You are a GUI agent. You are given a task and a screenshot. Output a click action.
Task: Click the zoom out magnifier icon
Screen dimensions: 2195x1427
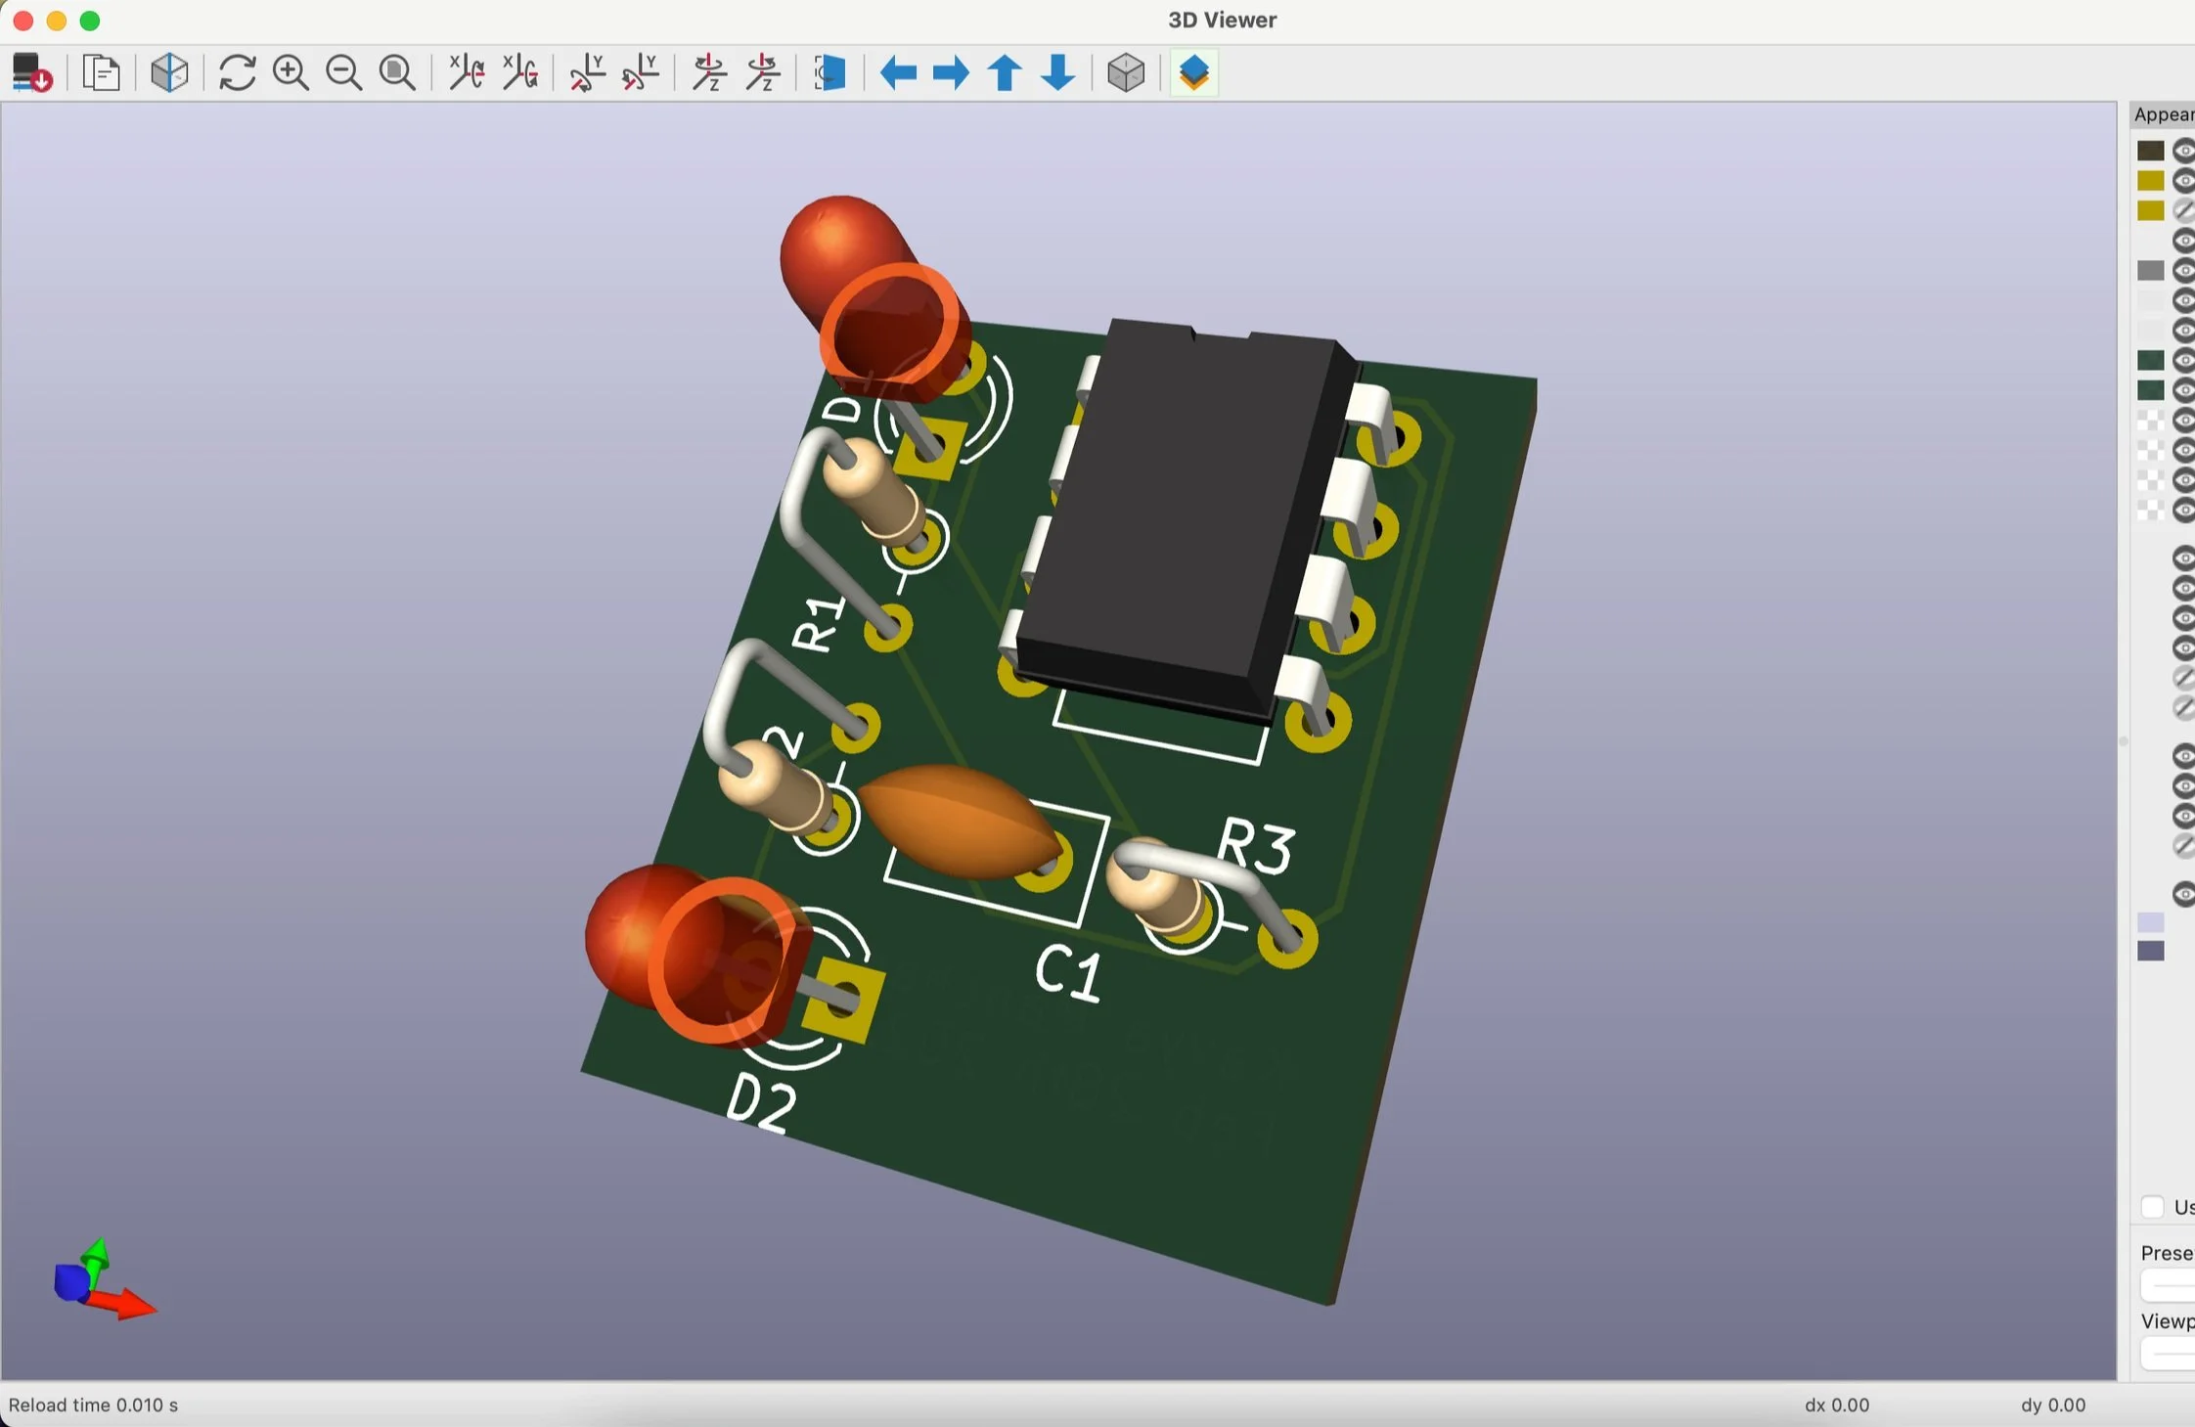pos(343,73)
